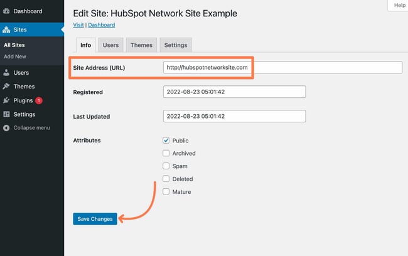Click the Last Updated date input field

235,116
